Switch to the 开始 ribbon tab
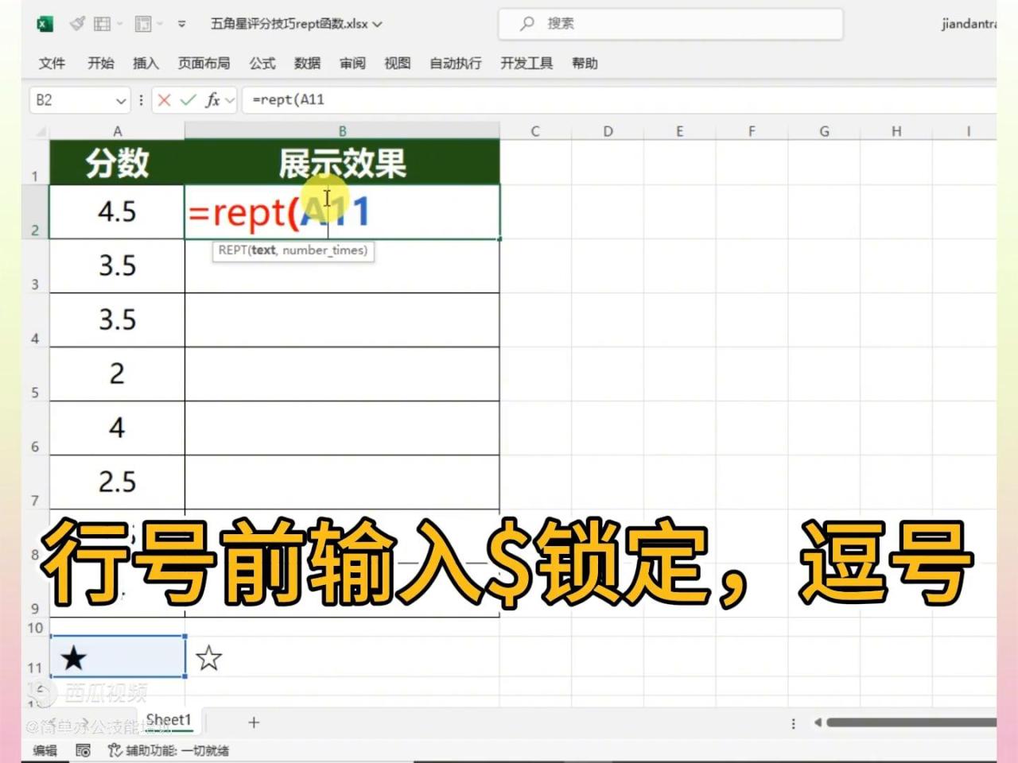Viewport: 1018px width, 763px height. 100,63
